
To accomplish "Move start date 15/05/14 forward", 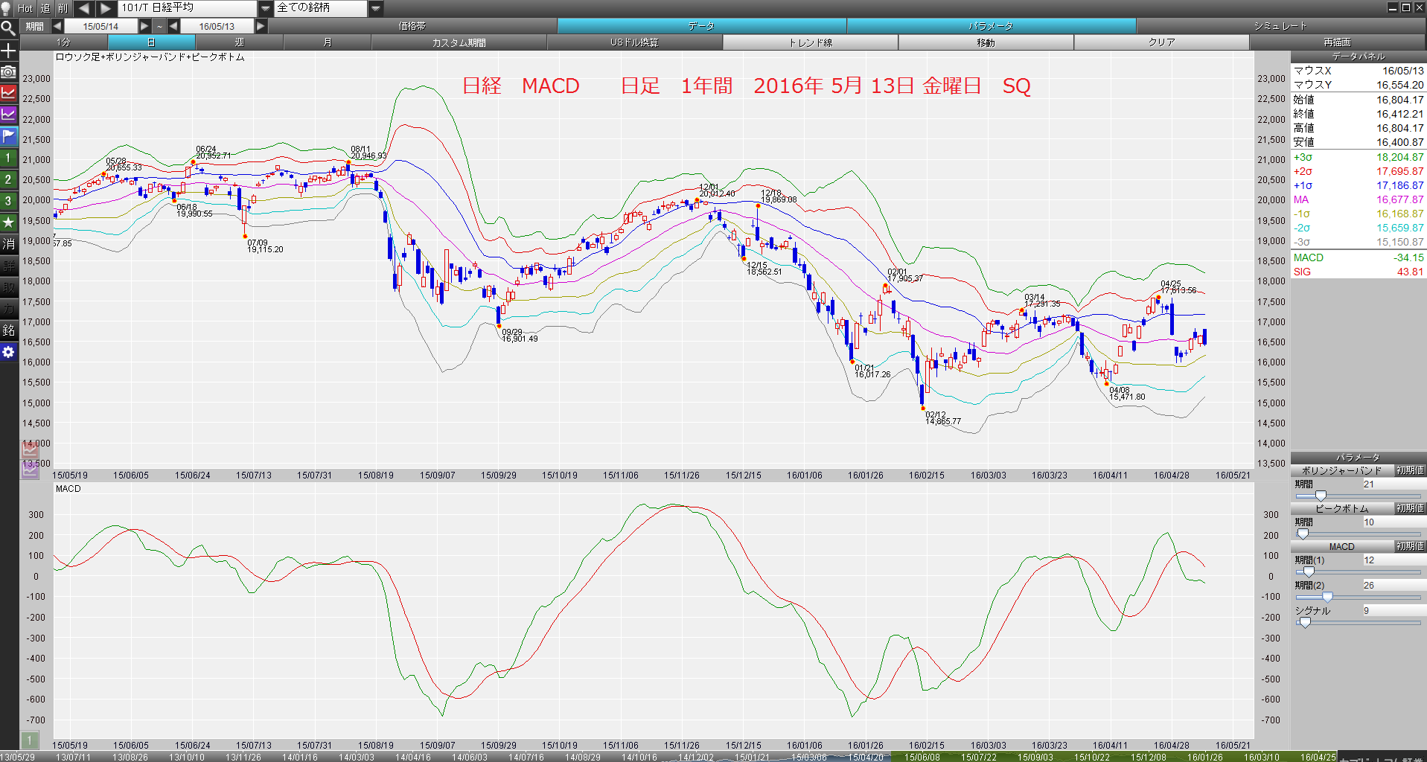I will pyautogui.click(x=145, y=26).
